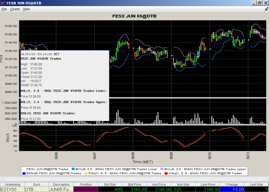This screenshot has width=269, height=192.
Task: Click the dark blue EMA(9) legend swatch
Action: [x=24, y=173]
